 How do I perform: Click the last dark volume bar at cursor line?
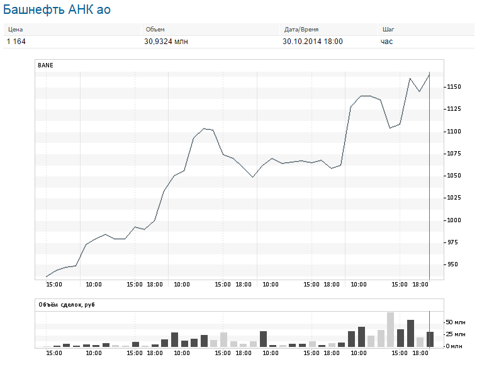tap(430, 339)
